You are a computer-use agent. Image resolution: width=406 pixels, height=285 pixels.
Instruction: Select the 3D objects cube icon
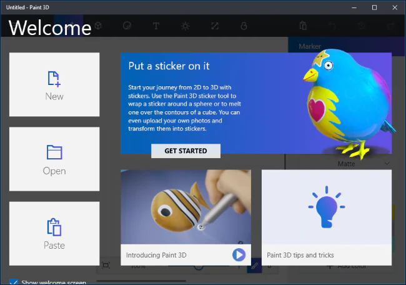[98, 26]
